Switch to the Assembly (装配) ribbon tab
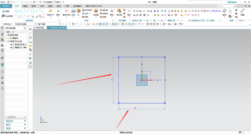Screen dimensions: 251x134 25,6
